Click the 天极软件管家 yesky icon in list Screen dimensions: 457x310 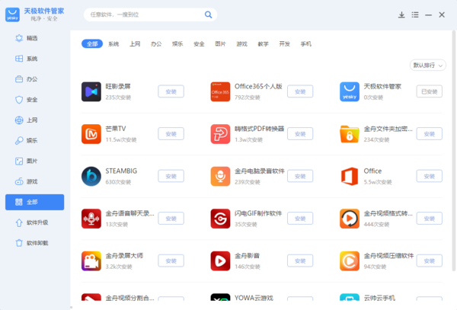(x=350, y=91)
